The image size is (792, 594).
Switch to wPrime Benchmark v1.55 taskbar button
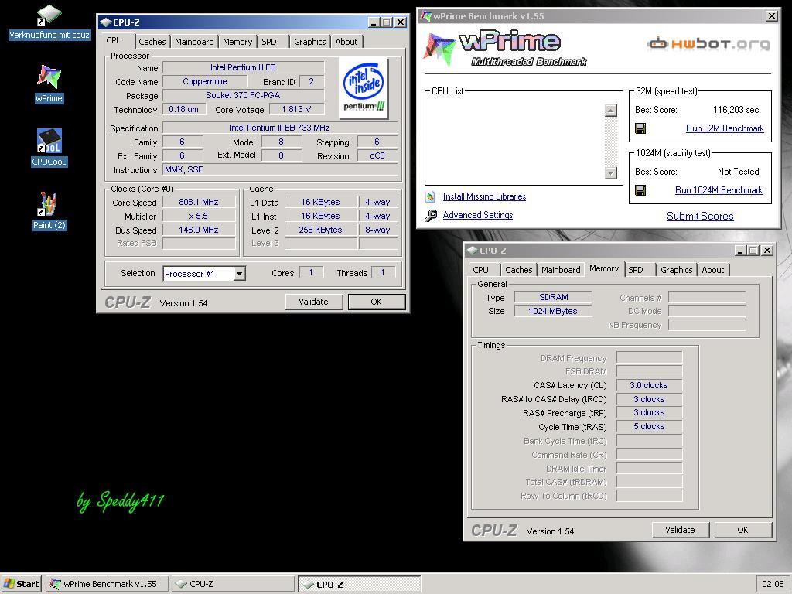pos(107,584)
